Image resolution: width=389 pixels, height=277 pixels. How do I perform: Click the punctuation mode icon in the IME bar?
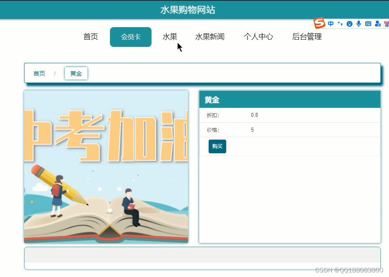340,24
